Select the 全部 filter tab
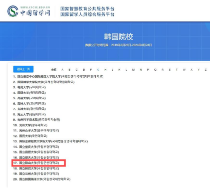The width and height of the screenshot is (210, 188). (x=54, y=70)
